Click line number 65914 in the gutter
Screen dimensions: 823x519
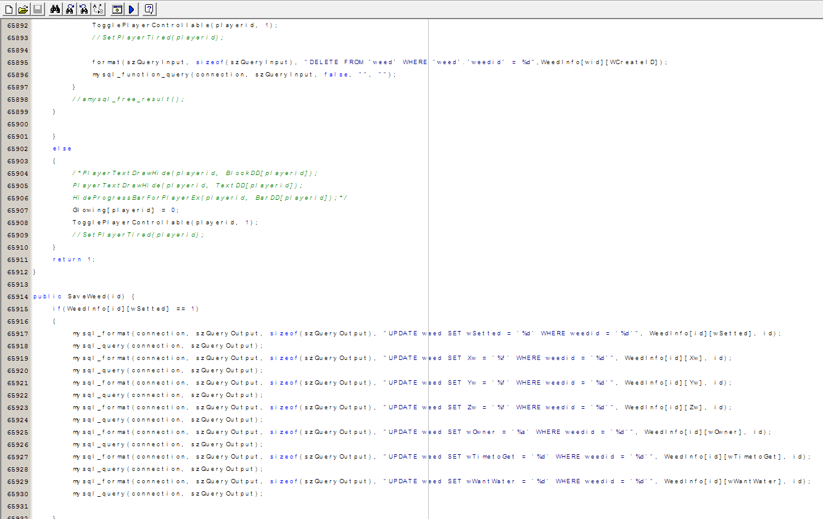click(x=17, y=296)
